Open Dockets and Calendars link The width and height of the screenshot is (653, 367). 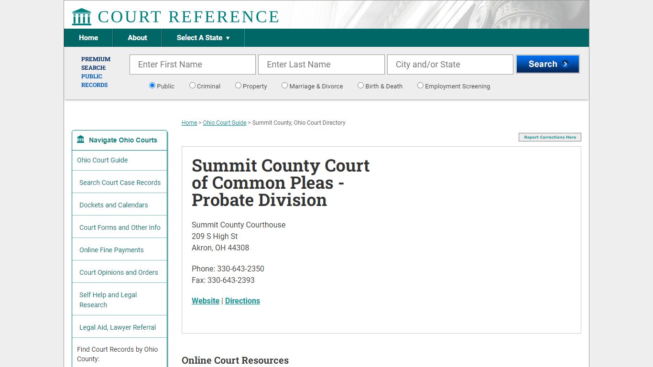point(114,205)
